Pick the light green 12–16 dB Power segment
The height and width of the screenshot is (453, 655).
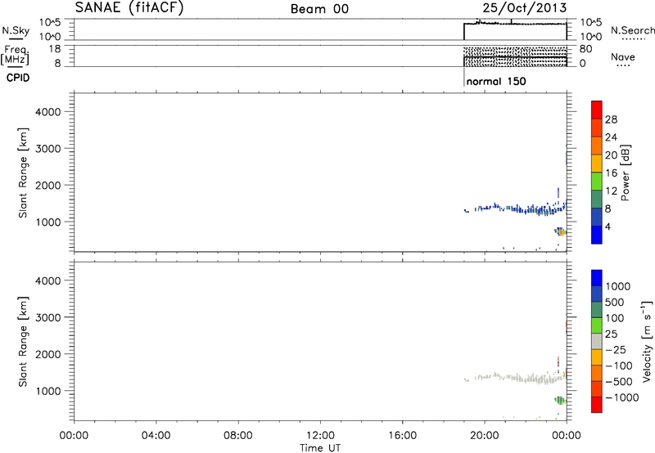pyautogui.click(x=597, y=182)
